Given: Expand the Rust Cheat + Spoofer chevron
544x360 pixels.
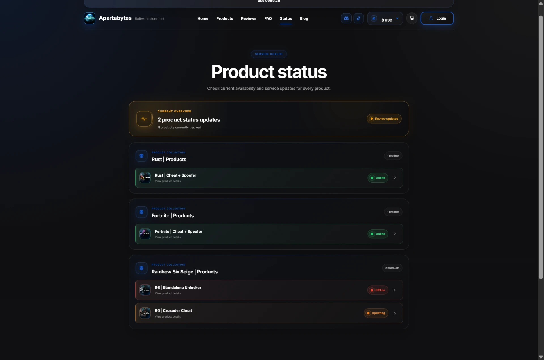Looking at the screenshot, I should [394, 178].
